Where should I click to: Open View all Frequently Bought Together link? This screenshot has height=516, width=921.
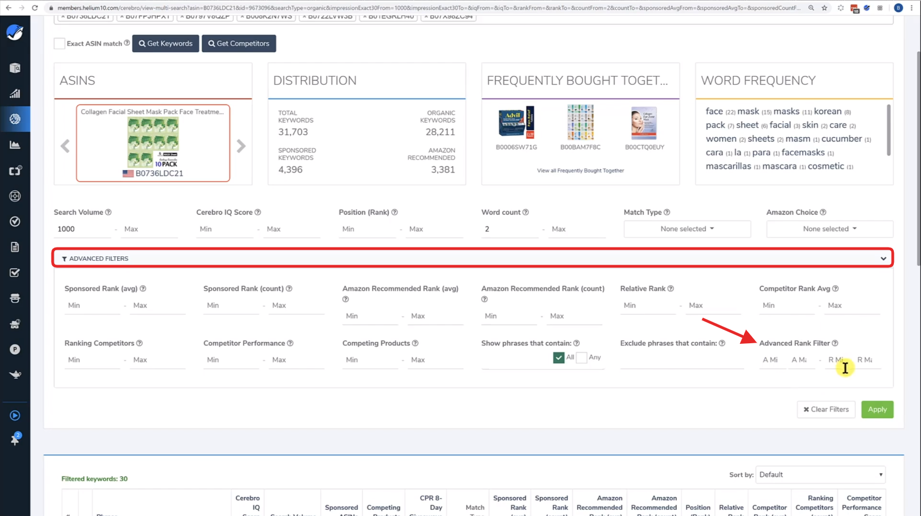(x=580, y=171)
